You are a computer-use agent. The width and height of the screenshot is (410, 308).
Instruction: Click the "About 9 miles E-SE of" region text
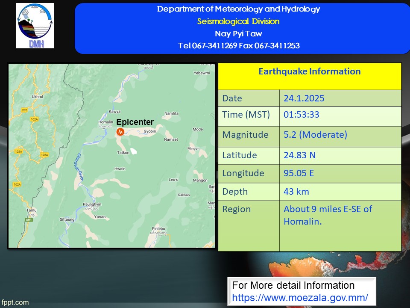(328, 209)
